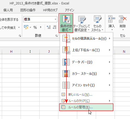Expand the 標準 number format dropdown
The image size is (130, 119).
click(55, 19)
